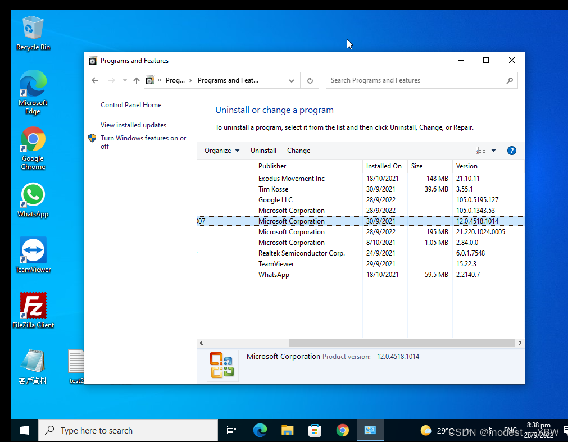Screen dimensions: 568x442
Task: Select the Realtek Semiconductor Corp. row
Action: pyautogui.click(x=361, y=253)
